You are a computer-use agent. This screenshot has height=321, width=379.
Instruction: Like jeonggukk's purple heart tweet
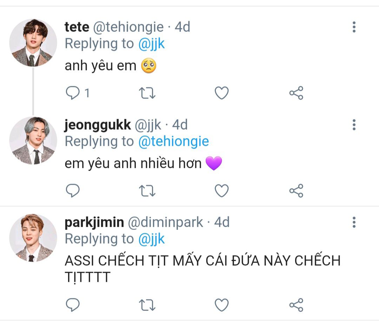click(221, 191)
